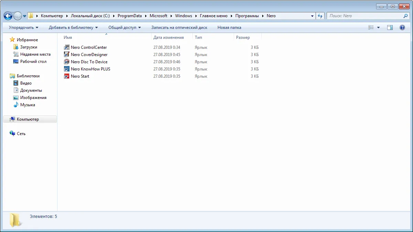
Task: Select the Nero Disc To Device icon
Action: point(67,62)
